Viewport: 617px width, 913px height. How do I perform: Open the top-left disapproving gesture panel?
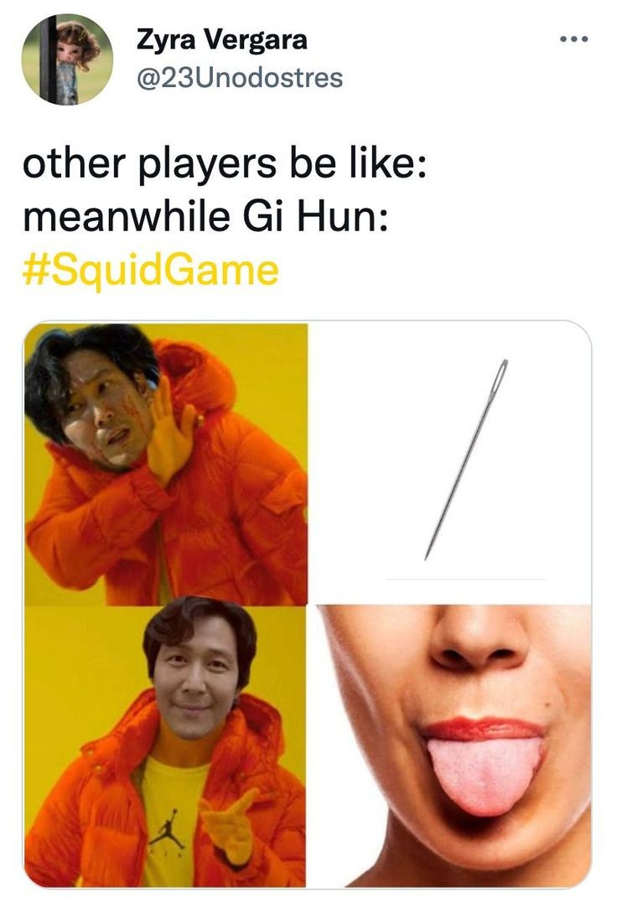[165, 464]
